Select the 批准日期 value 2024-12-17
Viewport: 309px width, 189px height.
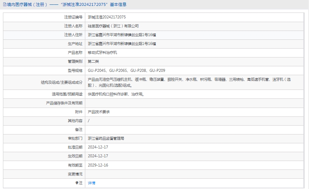click(98, 147)
